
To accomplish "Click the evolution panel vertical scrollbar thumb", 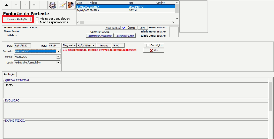I will click(x=271, y=97).
